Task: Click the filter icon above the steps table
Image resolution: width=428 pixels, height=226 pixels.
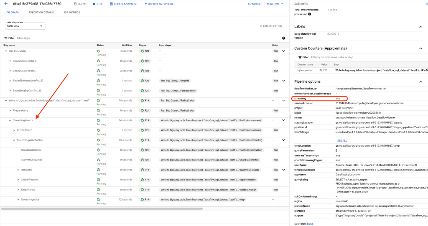Action: tap(6, 38)
